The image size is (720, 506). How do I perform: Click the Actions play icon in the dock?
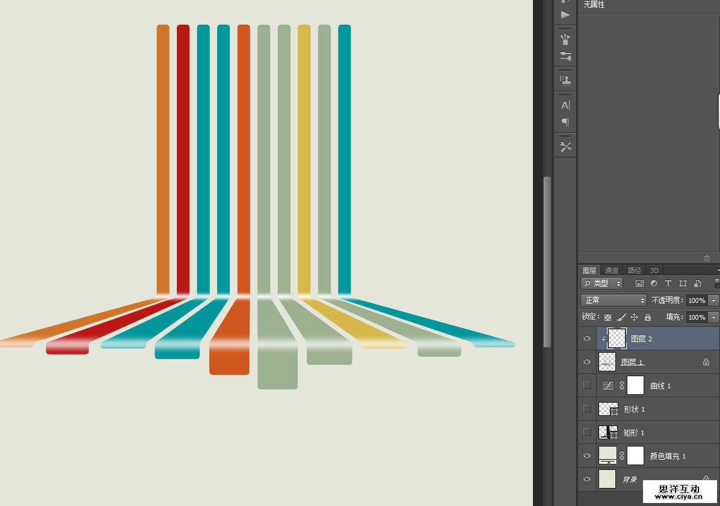coord(565,14)
